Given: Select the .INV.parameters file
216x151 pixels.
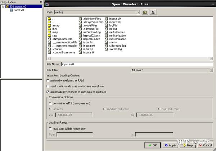Looking at the screenshot, I should 62,39.
